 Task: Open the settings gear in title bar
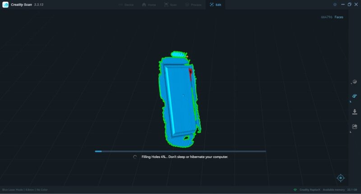(335, 5)
